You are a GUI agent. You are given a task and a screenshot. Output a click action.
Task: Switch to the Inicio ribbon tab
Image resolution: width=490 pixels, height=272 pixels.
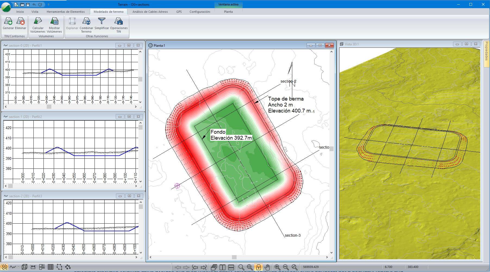click(20, 12)
